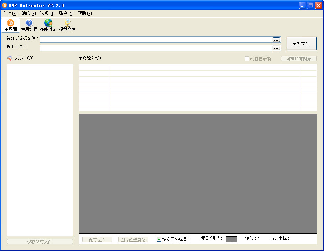Expand the 帮助 menu

coord(84,14)
